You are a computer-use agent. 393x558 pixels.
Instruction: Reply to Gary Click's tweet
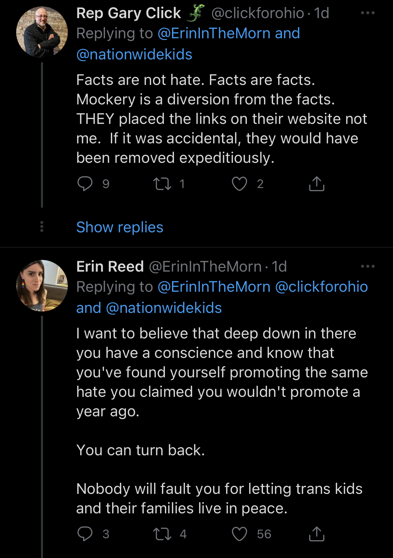[85, 184]
